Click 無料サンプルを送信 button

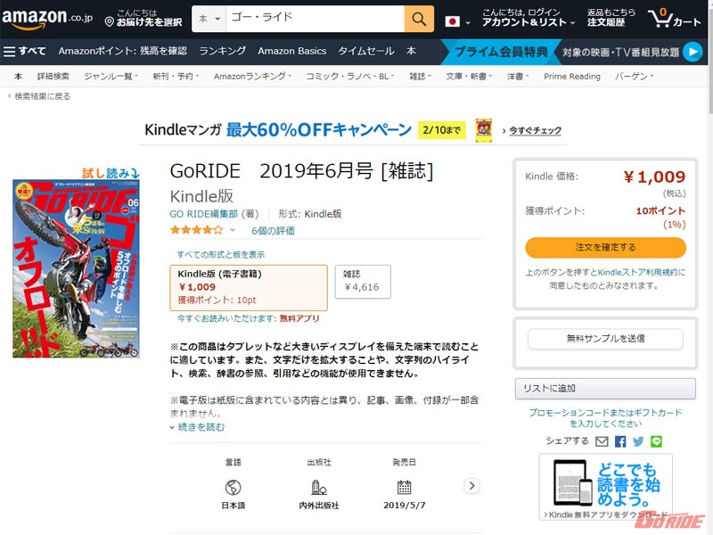(605, 339)
